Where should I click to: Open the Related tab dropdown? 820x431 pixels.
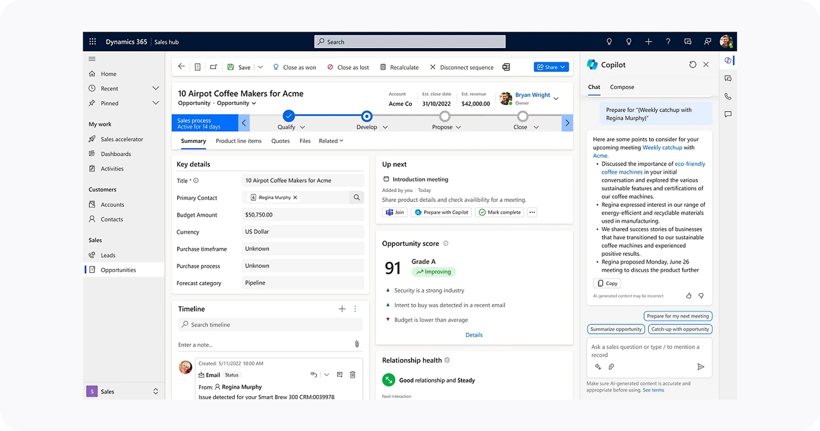pyautogui.click(x=331, y=141)
